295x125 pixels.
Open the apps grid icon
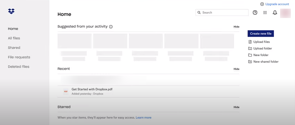click(265, 12)
